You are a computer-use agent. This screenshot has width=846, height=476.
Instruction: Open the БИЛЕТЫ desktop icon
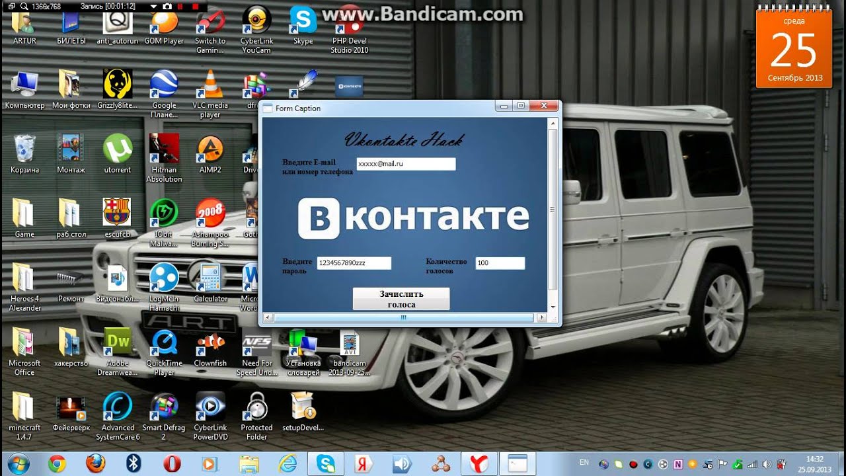(71, 27)
